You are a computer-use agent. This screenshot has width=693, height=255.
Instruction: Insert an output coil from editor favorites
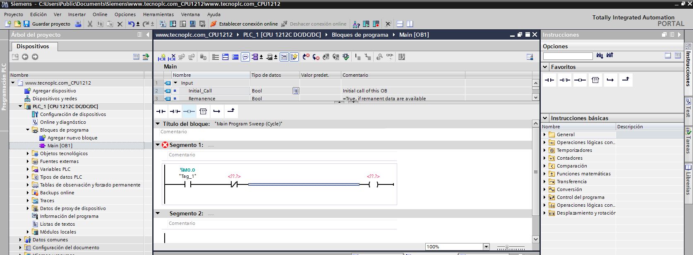coord(189,111)
